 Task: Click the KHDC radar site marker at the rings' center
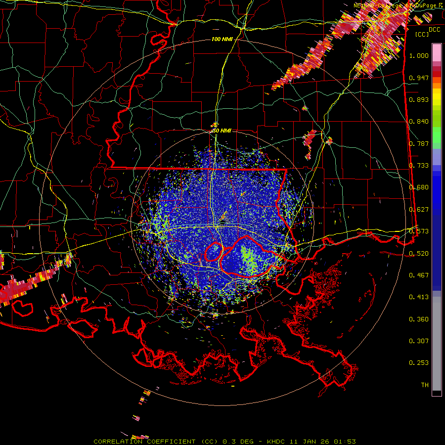coord(223,222)
